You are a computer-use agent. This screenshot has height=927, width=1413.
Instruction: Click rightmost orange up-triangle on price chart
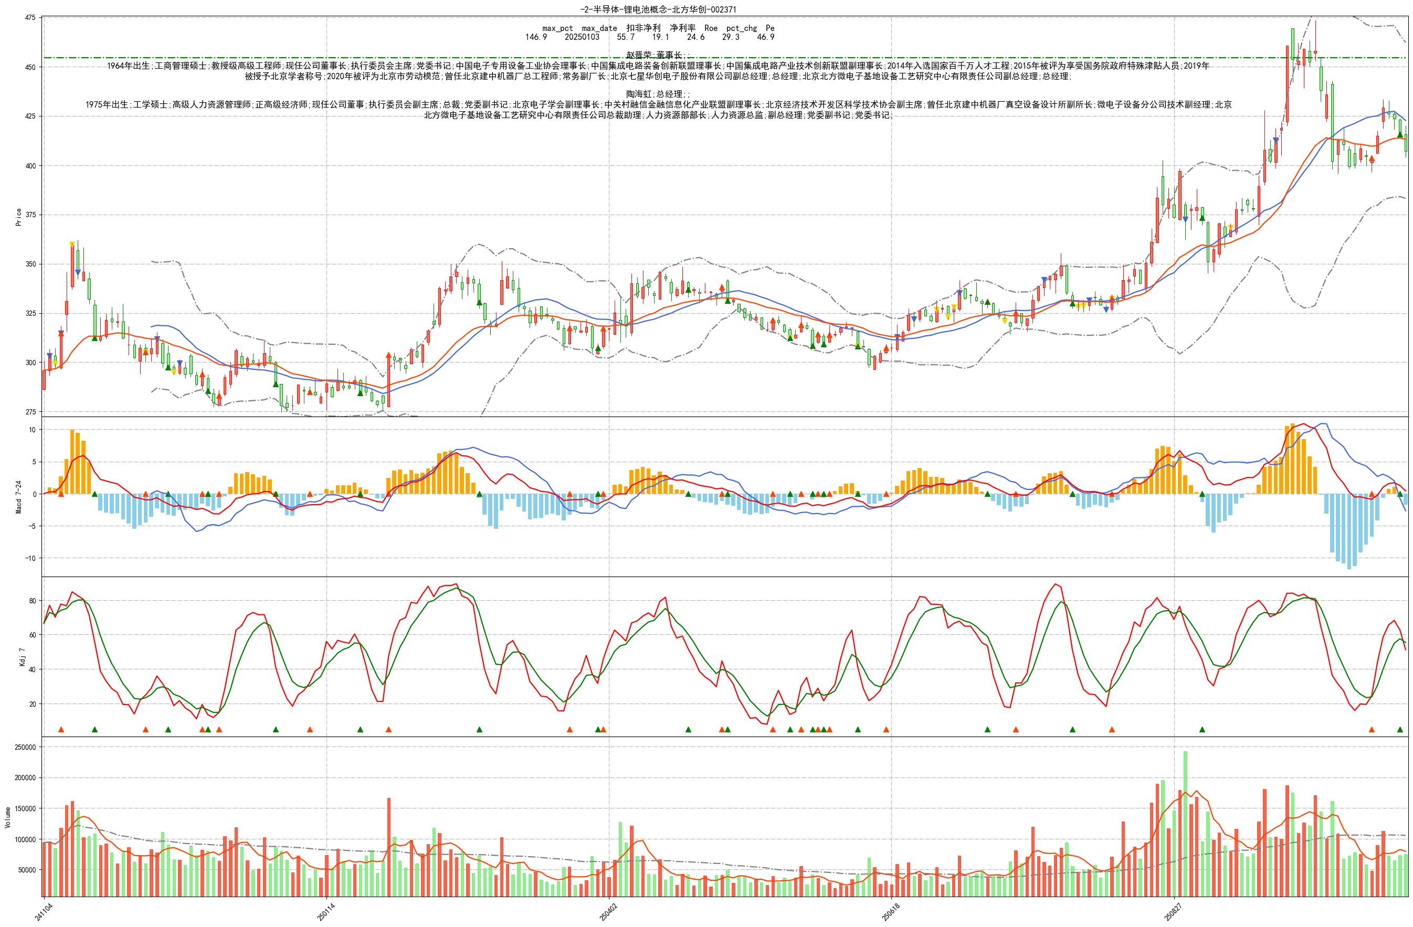(1372, 159)
